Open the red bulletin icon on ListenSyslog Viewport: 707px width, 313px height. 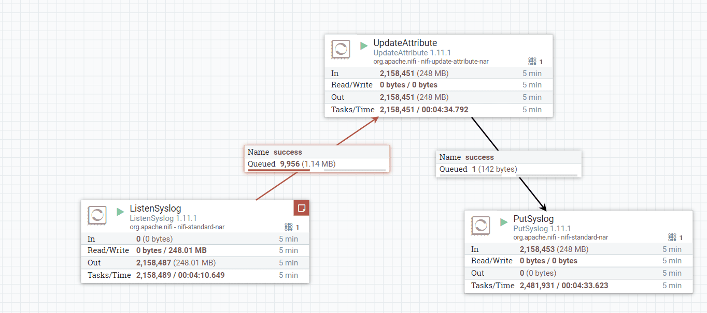301,208
